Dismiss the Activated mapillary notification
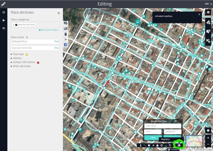 [x=199, y=14]
